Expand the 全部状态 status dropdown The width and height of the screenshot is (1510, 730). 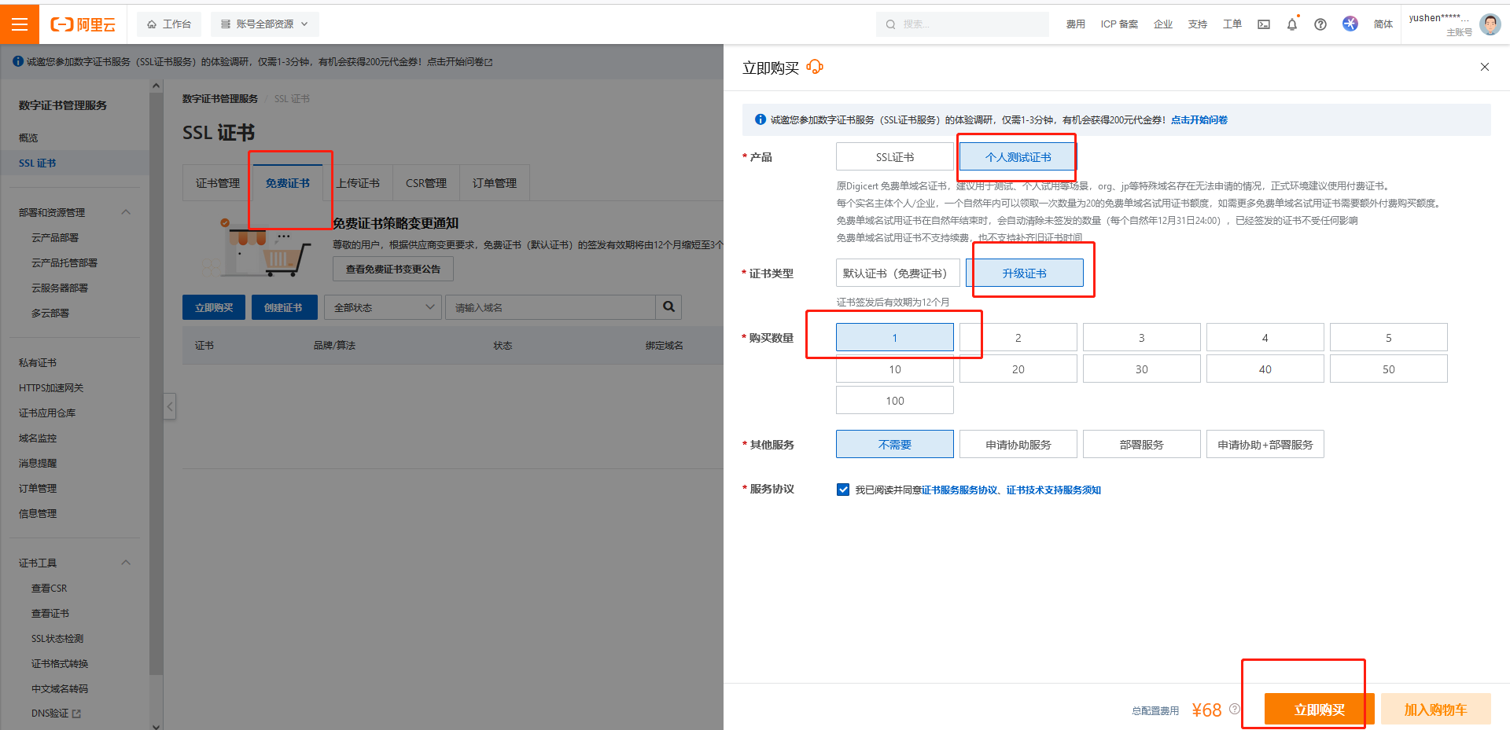click(x=383, y=307)
